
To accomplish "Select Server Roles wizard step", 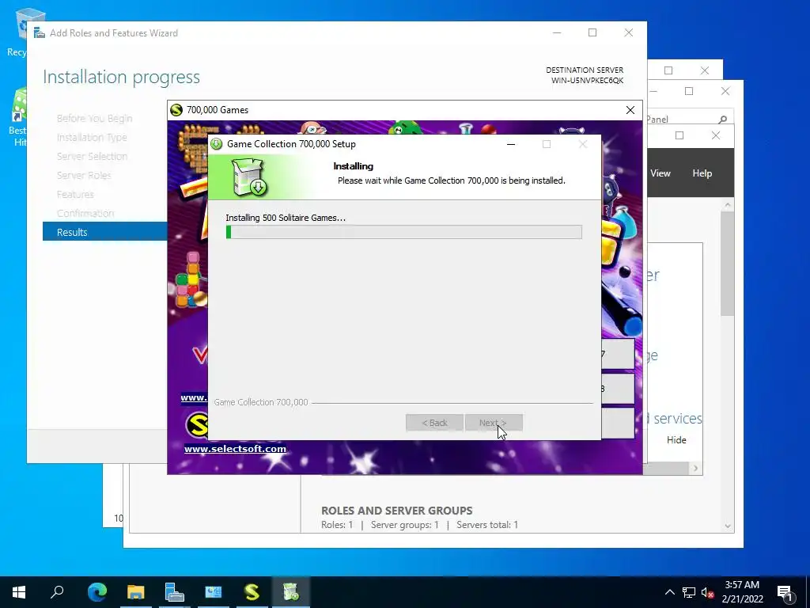I will [x=84, y=175].
